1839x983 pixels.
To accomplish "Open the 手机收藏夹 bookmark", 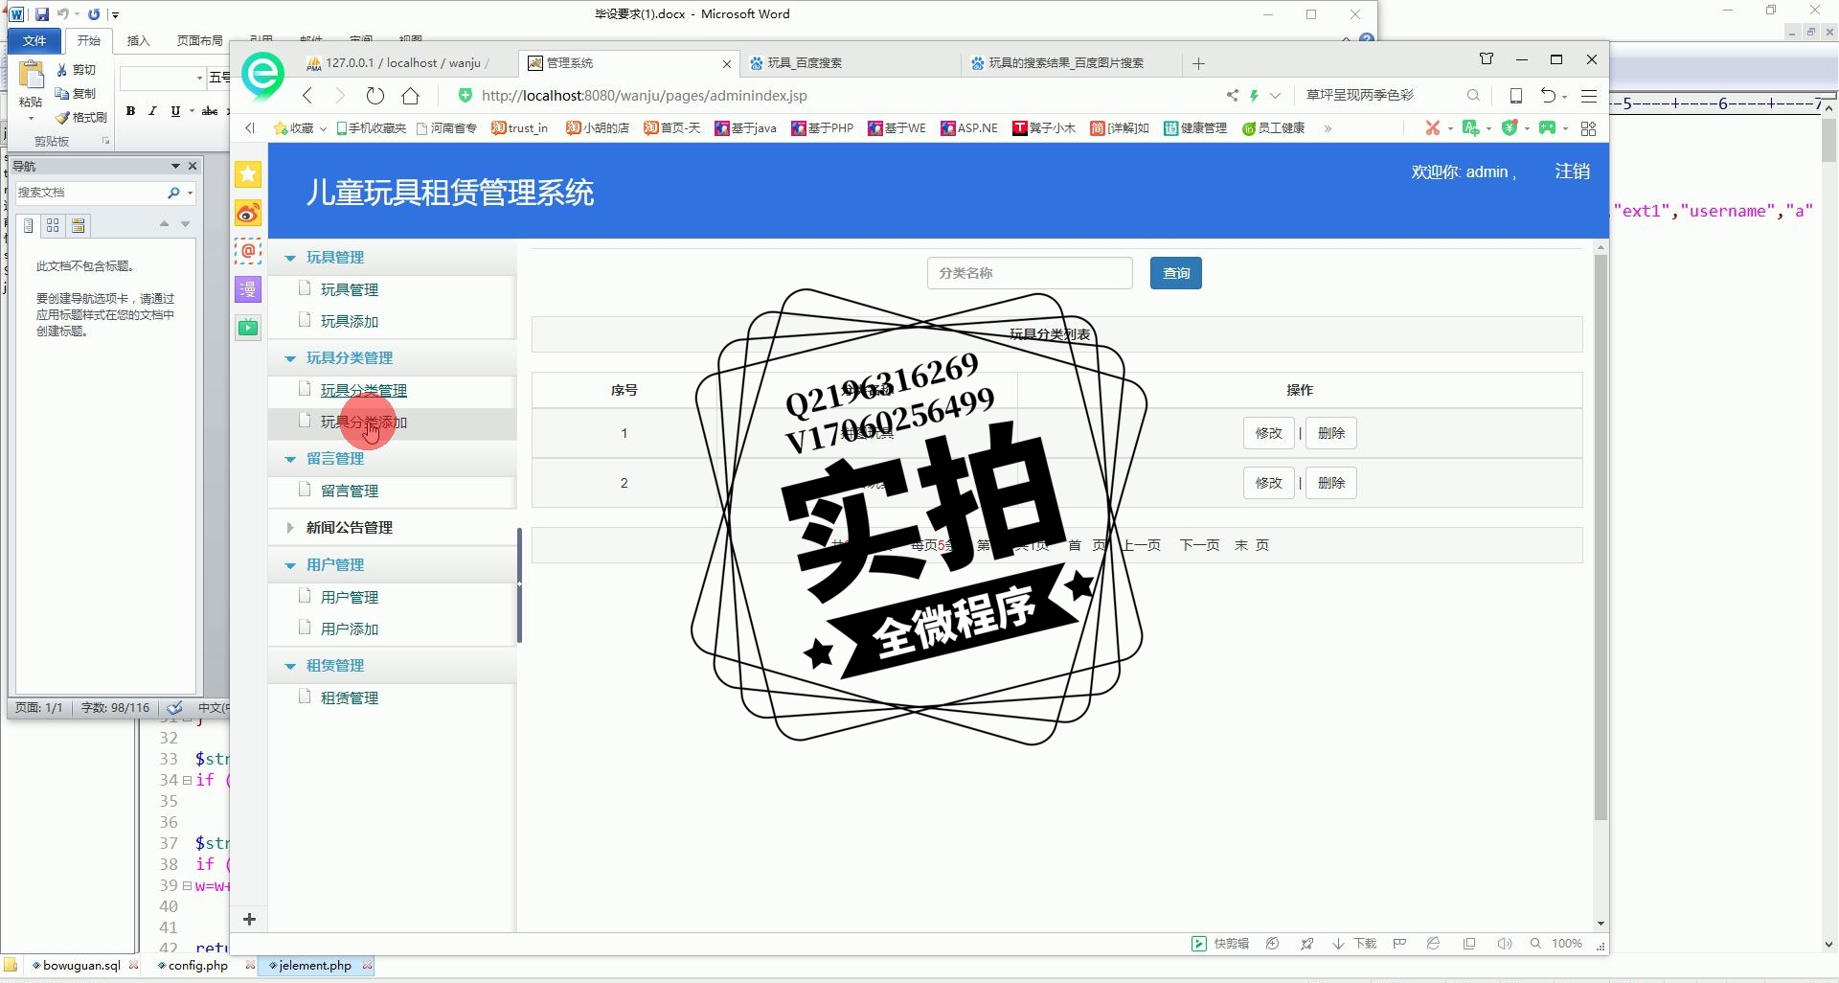I will (x=371, y=128).
